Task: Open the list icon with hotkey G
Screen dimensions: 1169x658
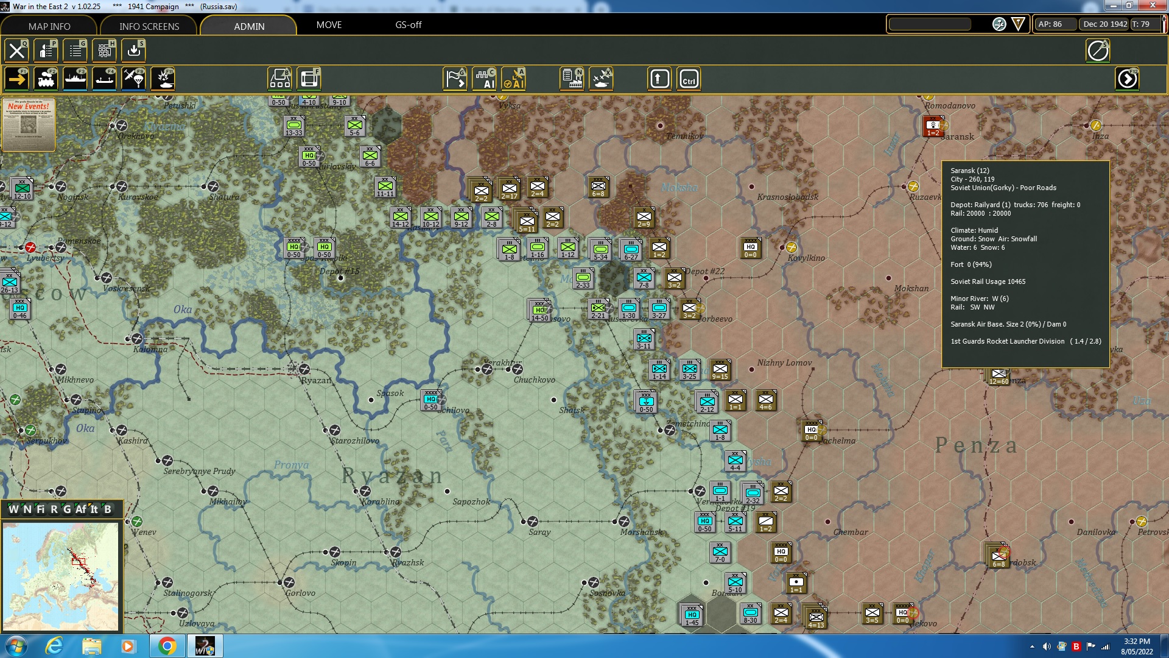Action: click(x=75, y=51)
